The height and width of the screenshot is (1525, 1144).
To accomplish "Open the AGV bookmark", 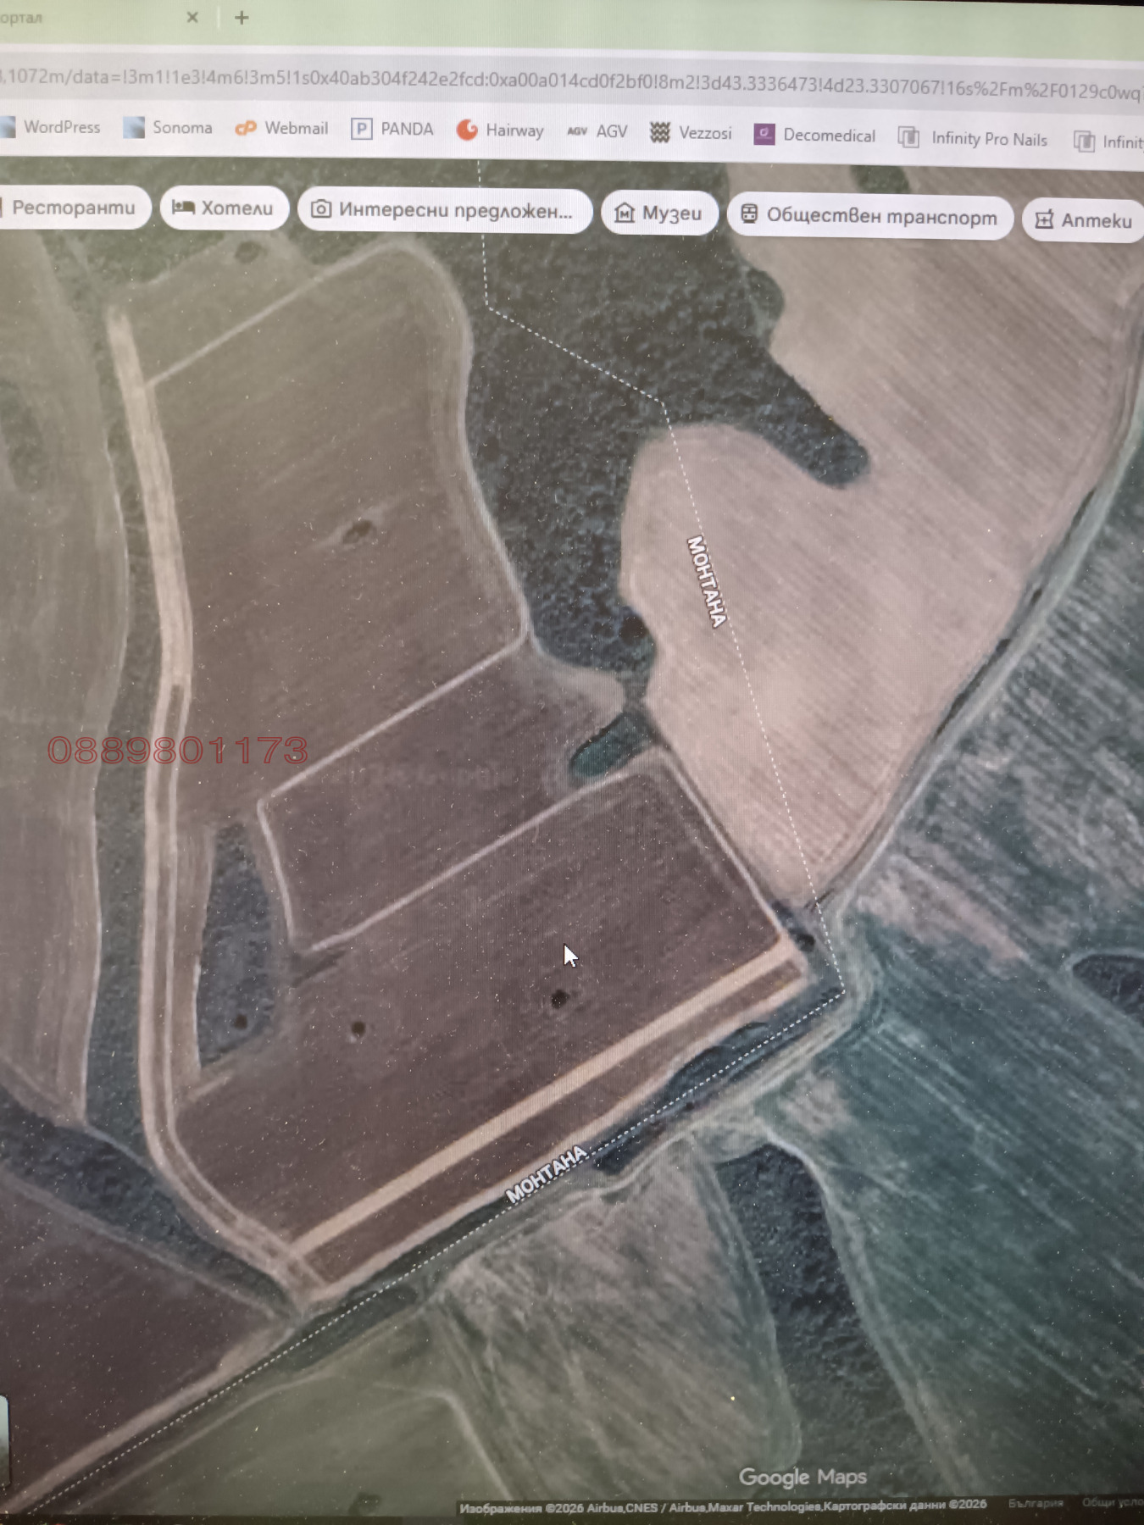I will pyautogui.click(x=598, y=131).
